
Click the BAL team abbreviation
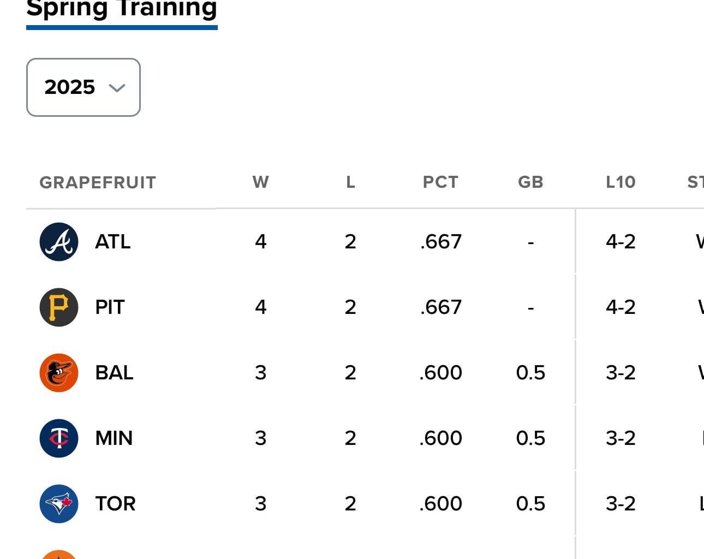114,373
